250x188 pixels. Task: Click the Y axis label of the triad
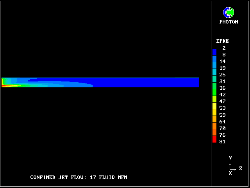230,158
